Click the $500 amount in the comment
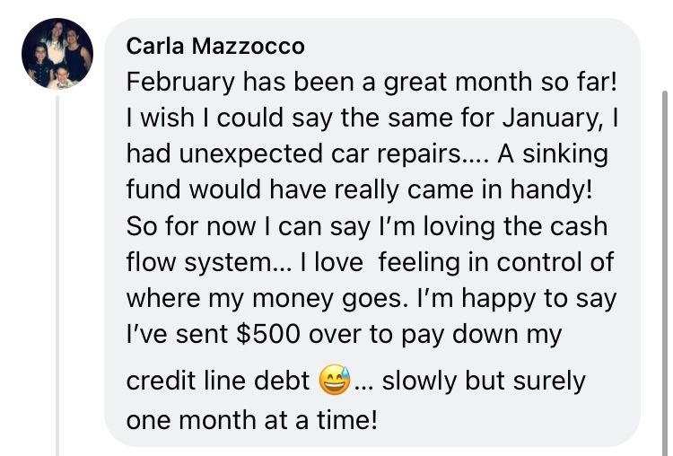The width and height of the screenshot is (673, 456). click(x=267, y=334)
